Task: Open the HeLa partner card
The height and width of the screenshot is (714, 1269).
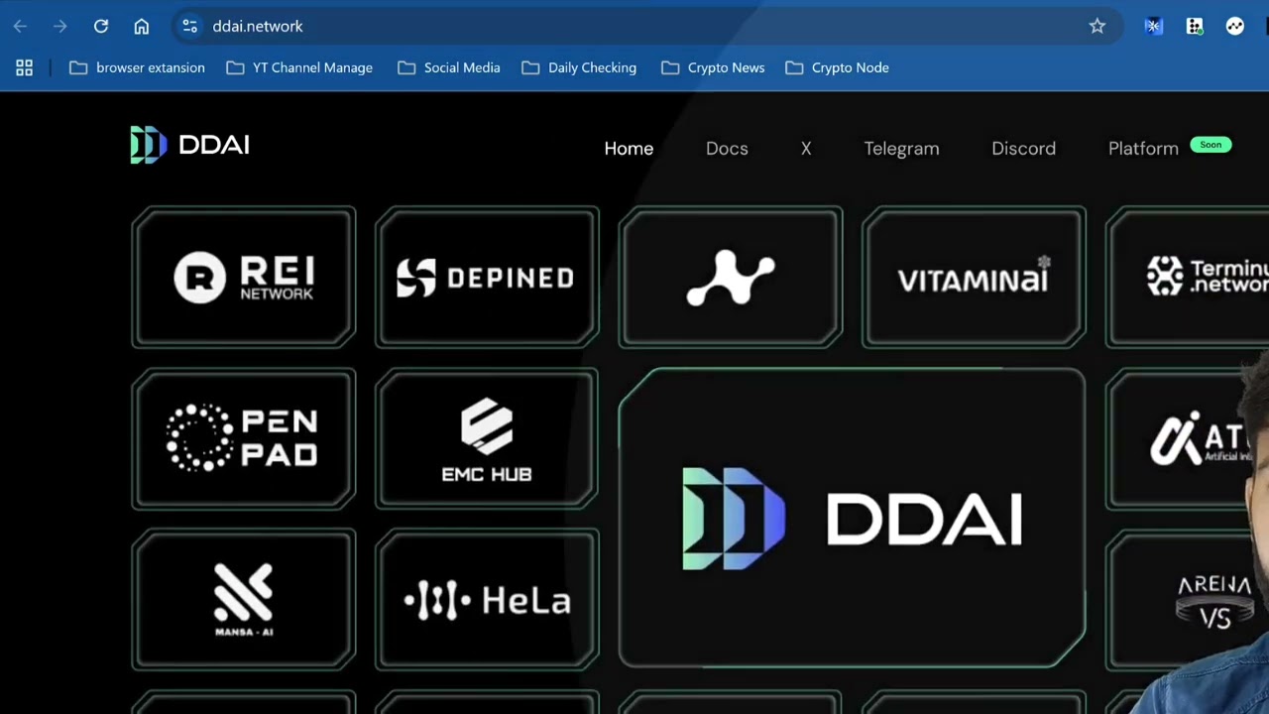Action: [487, 600]
